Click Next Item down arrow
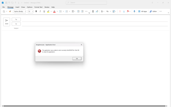Screen dimensions: 171x107 click(x=19, y=3)
